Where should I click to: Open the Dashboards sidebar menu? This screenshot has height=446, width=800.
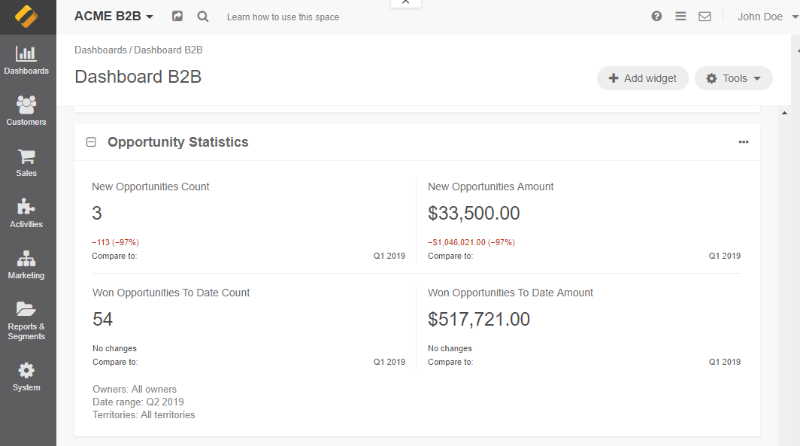pyautogui.click(x=26, y=60)
